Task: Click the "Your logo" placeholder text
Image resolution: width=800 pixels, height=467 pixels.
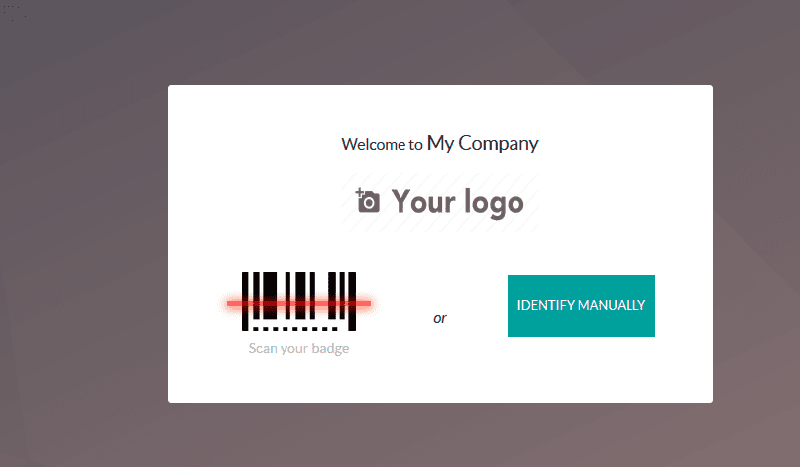Action: 457,202
